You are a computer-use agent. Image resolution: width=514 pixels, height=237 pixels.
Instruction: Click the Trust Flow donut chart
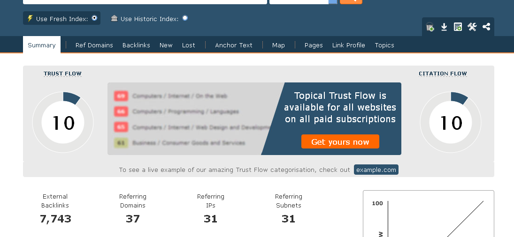tap(62, 122)
